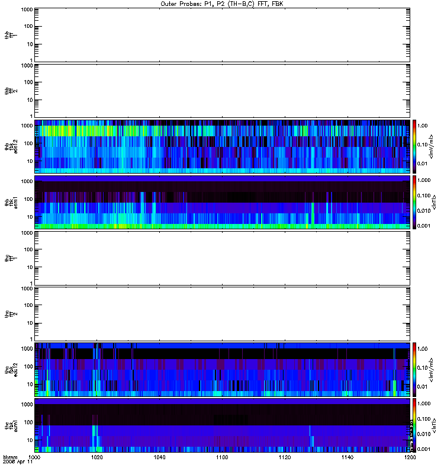Click the thb fbk edc12 spectrogram
This screenshot has width=444, height=474.
coord(222,146)
